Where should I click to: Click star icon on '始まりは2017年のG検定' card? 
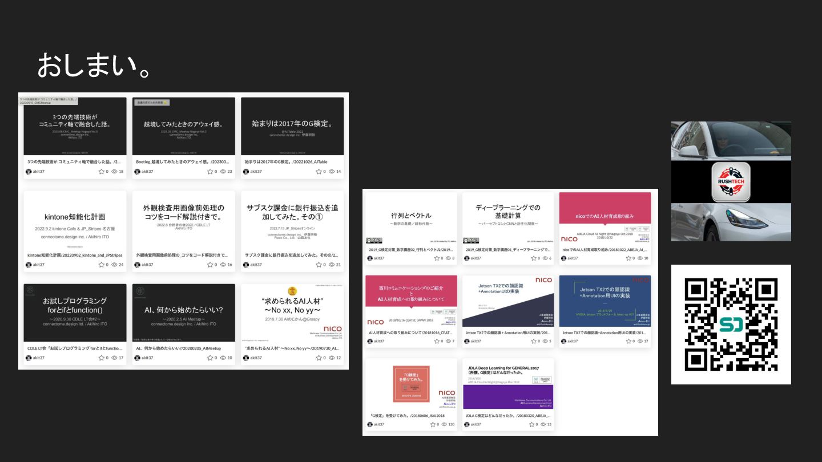pyautogui.click(x=320, y=171)
